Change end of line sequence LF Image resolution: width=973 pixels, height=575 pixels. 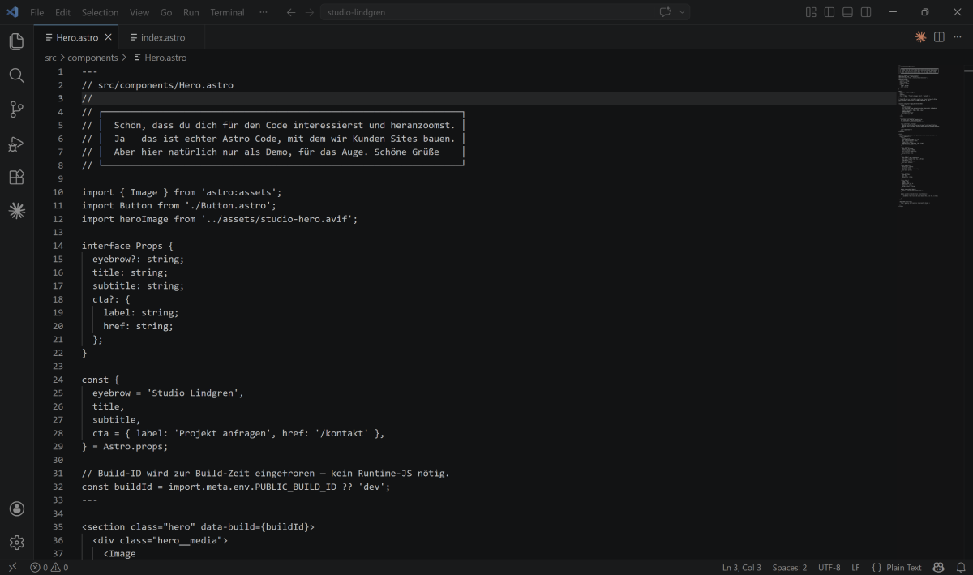[856, 568]
